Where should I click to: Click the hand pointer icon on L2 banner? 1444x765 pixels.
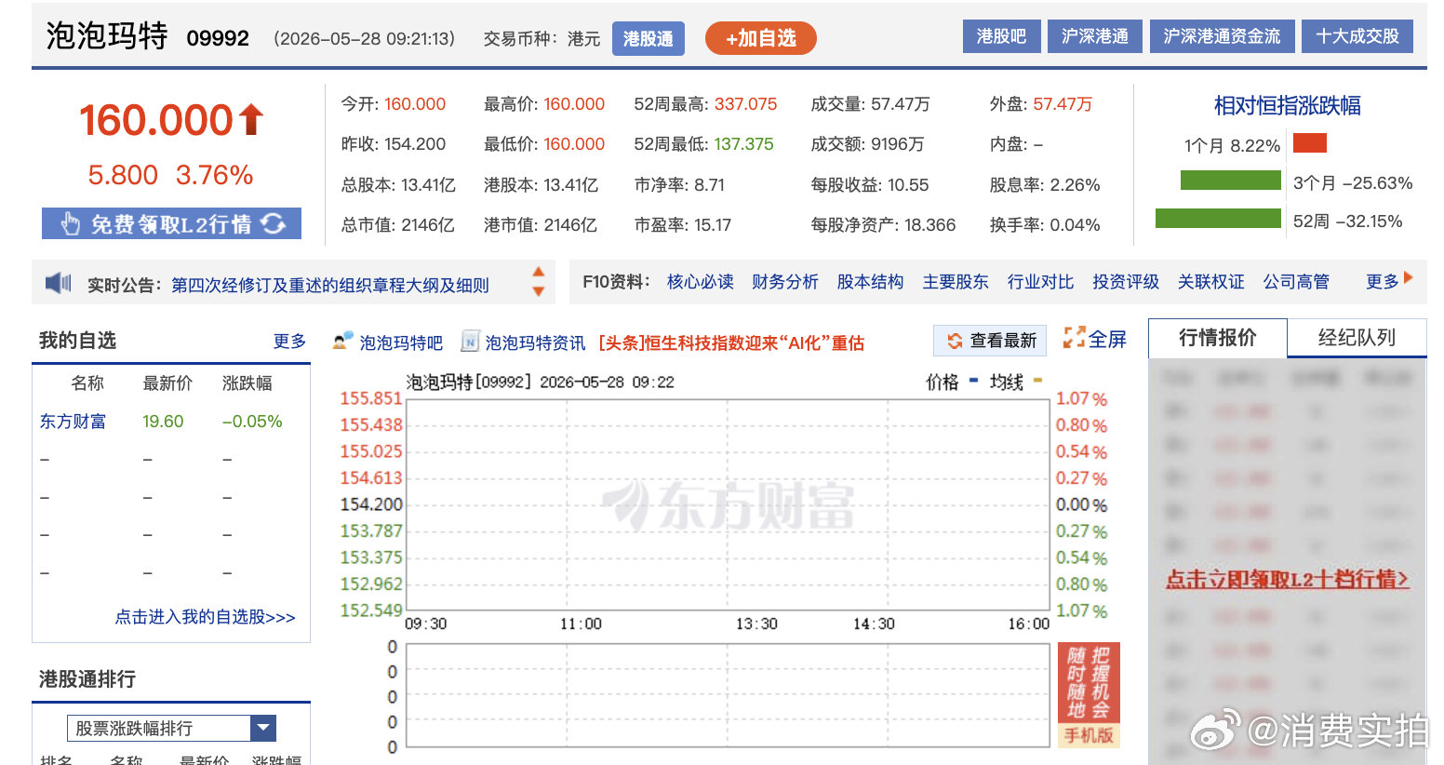(x=70, y=223)
